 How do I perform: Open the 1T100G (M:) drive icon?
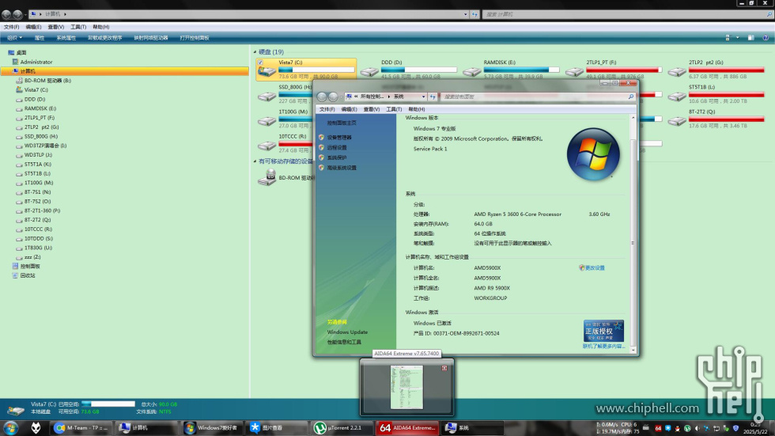[267, 122]
